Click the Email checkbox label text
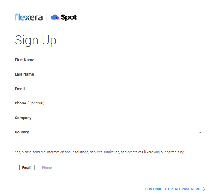 26,168
